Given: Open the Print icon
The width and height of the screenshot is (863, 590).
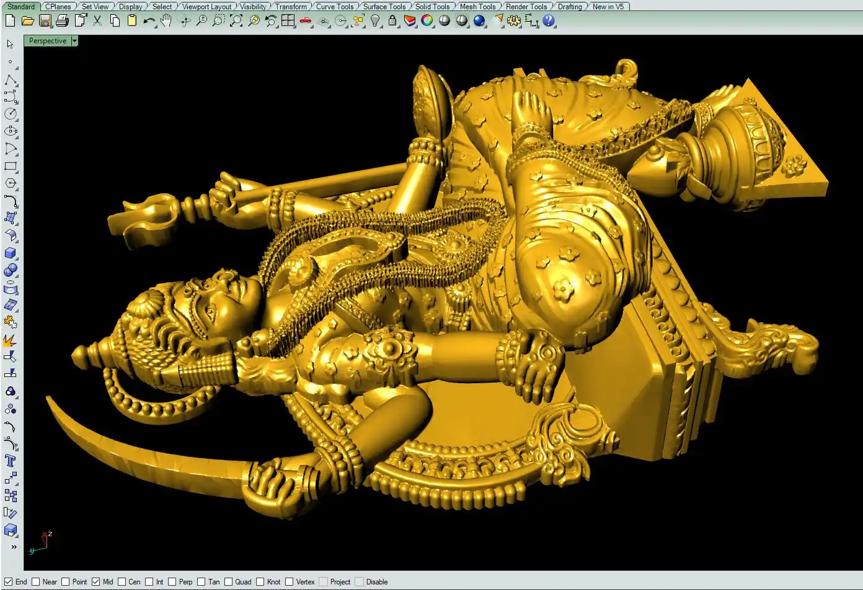Looking at the screenshot, I should click(62, 21).
